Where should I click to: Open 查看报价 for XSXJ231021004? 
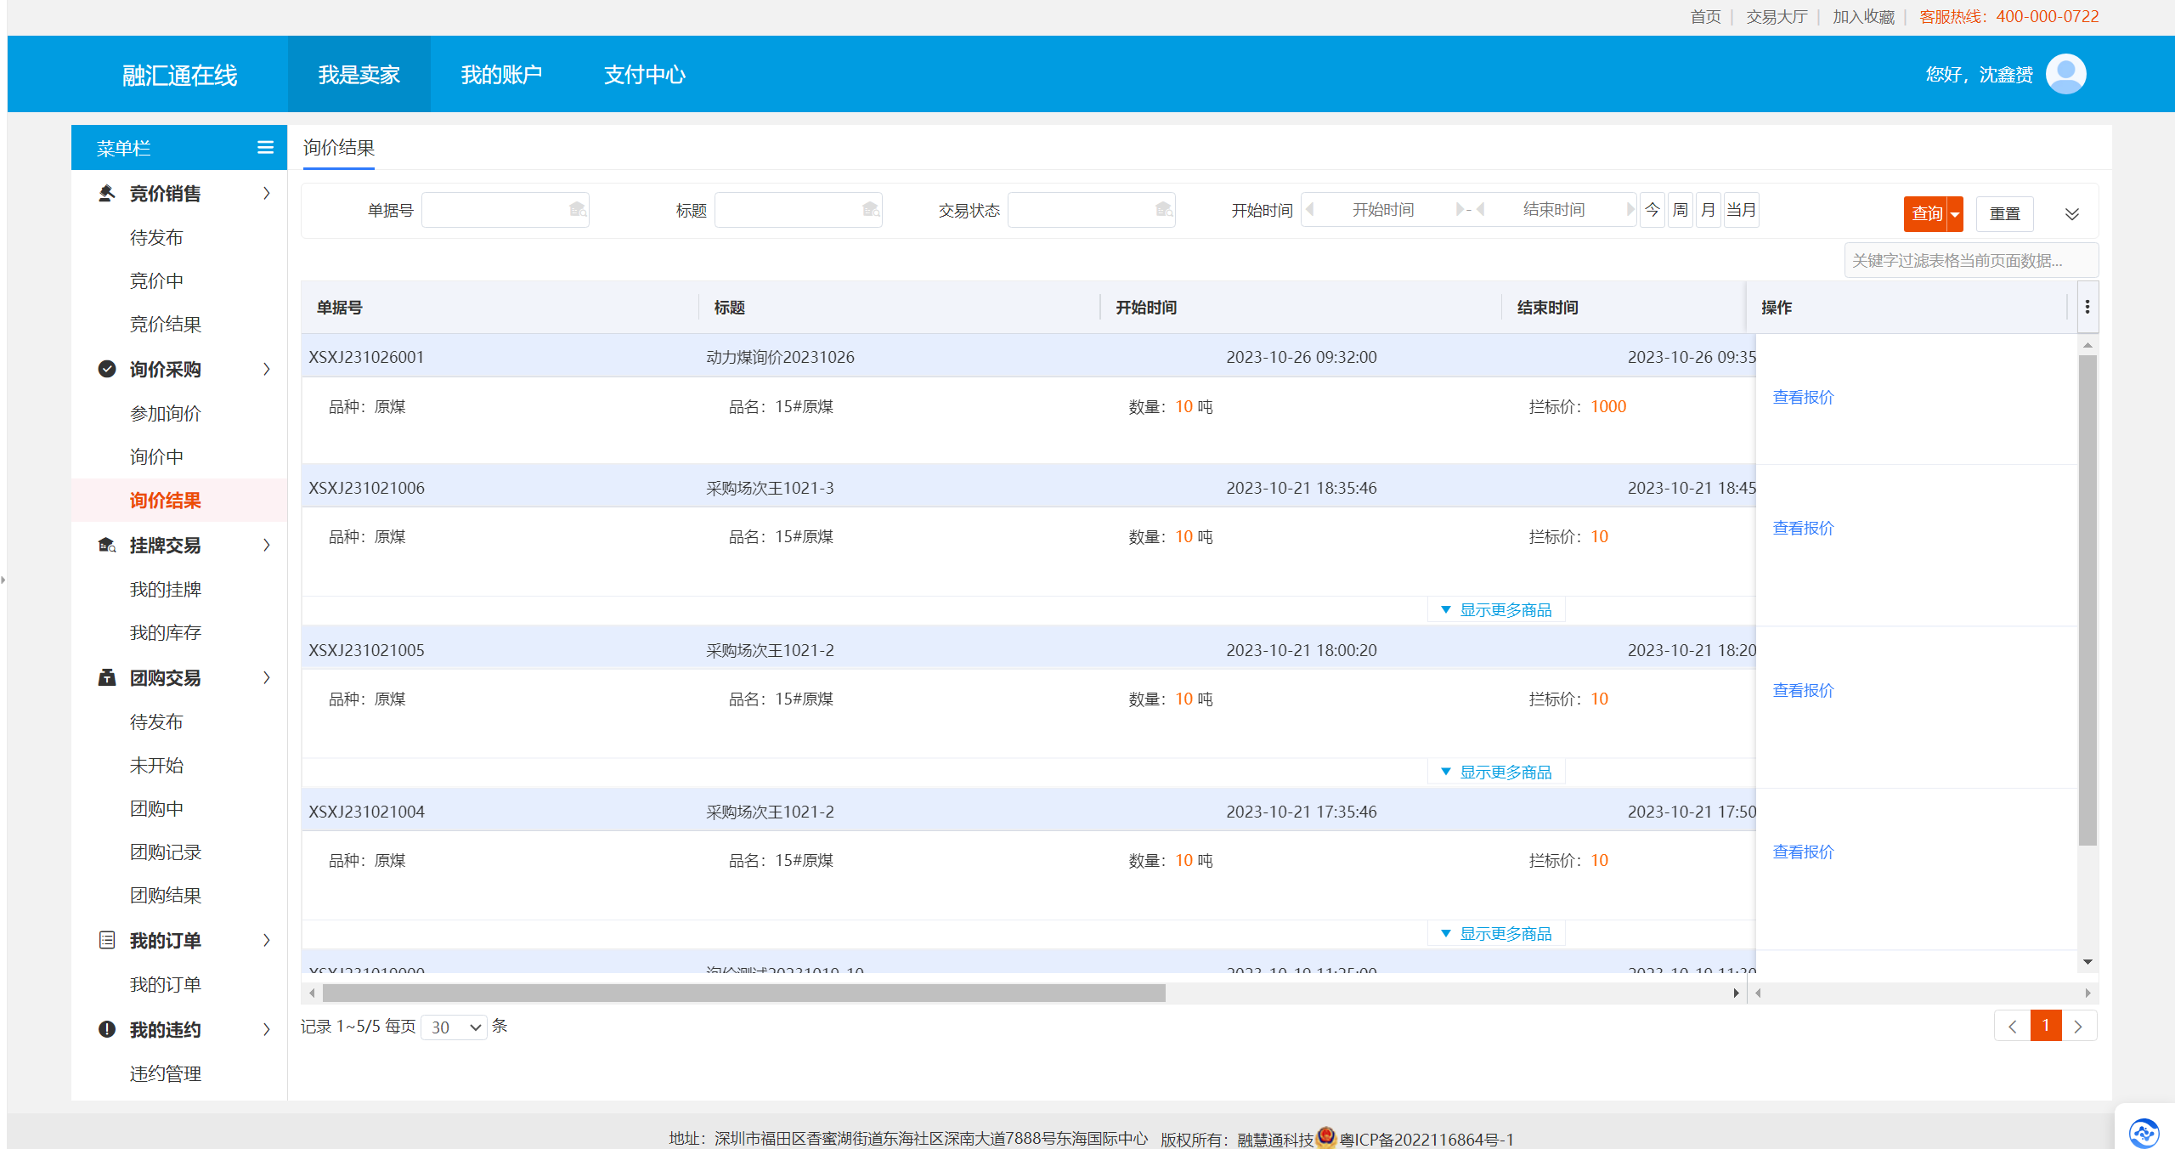[x=1803, y=852]
